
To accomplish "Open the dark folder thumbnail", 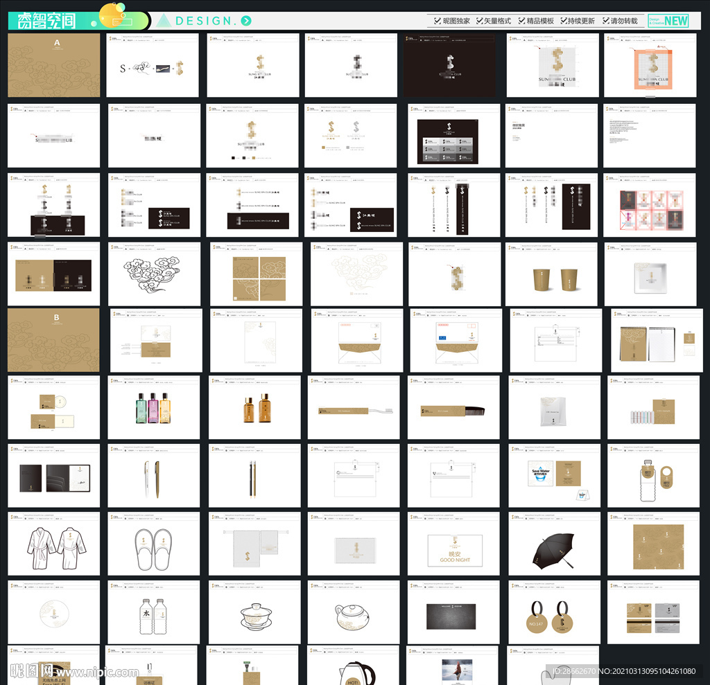I will pos(53,476).
